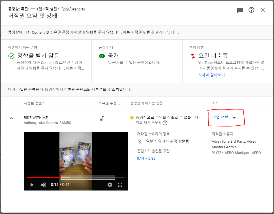Viewport: 274px width, 214px height.
Task: Click the 0:14 / 0:41 time display
Action: click(x=60, y=185)
